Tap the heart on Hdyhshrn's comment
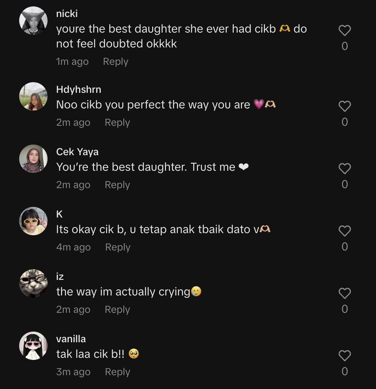376x389 pixels. point(344,106)
